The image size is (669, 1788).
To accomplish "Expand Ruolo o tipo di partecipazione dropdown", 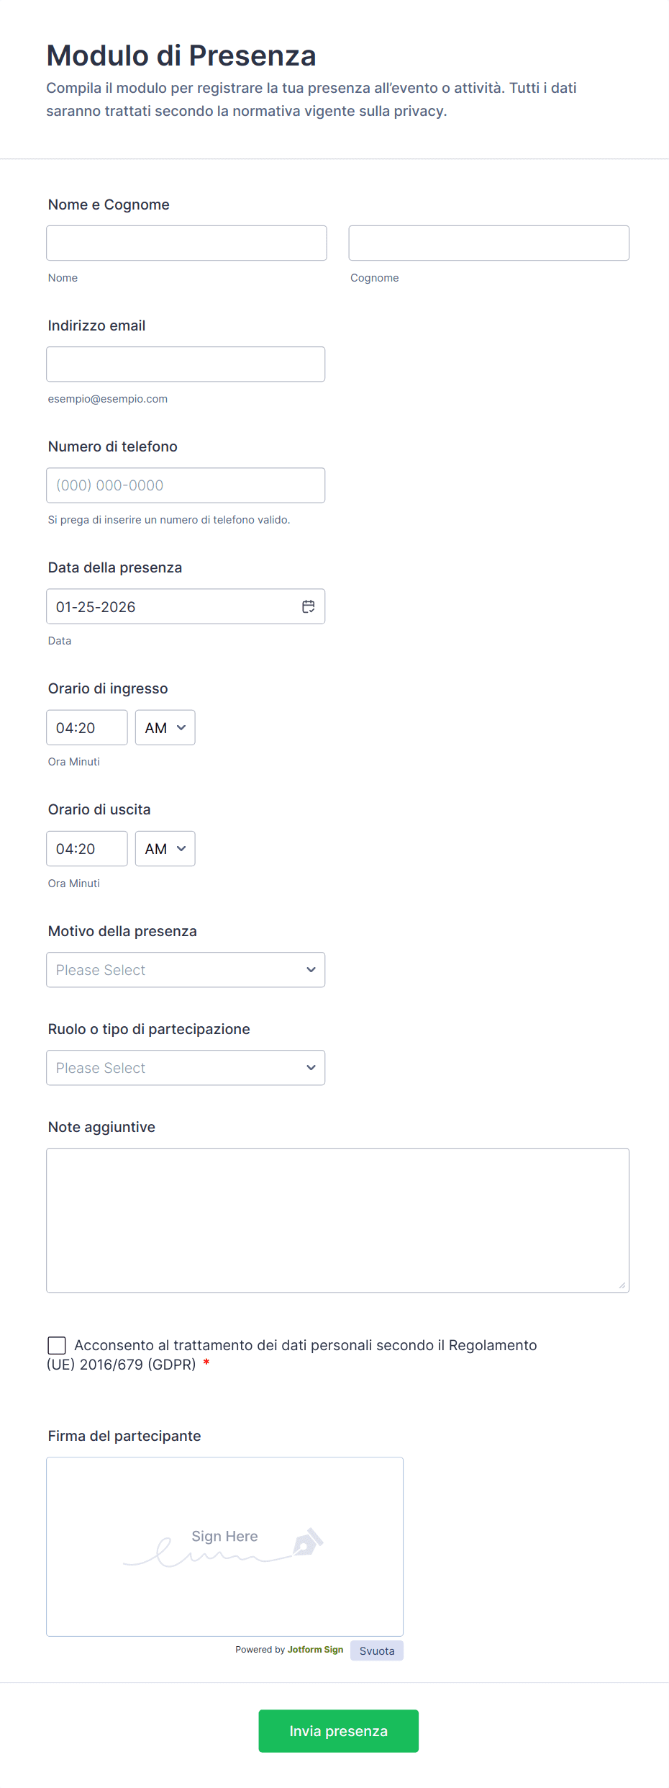I will [186, 1068].
